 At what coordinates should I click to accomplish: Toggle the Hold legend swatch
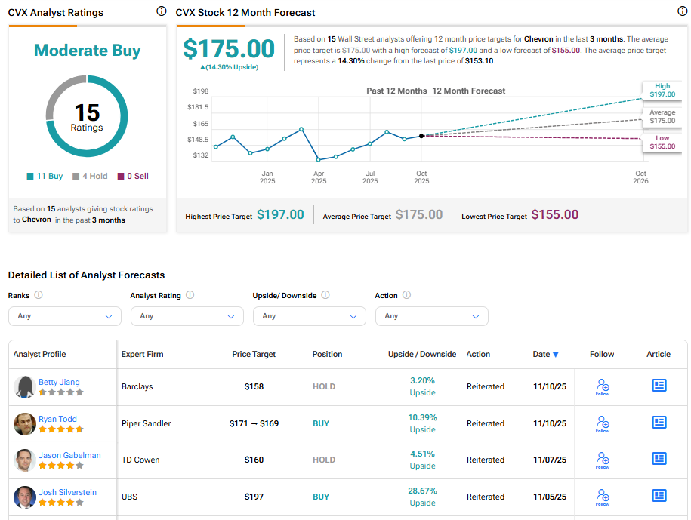76,176
